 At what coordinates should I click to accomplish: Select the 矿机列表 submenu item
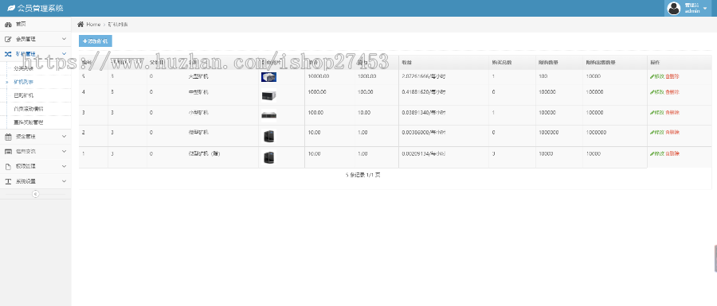tap(24, 82)
